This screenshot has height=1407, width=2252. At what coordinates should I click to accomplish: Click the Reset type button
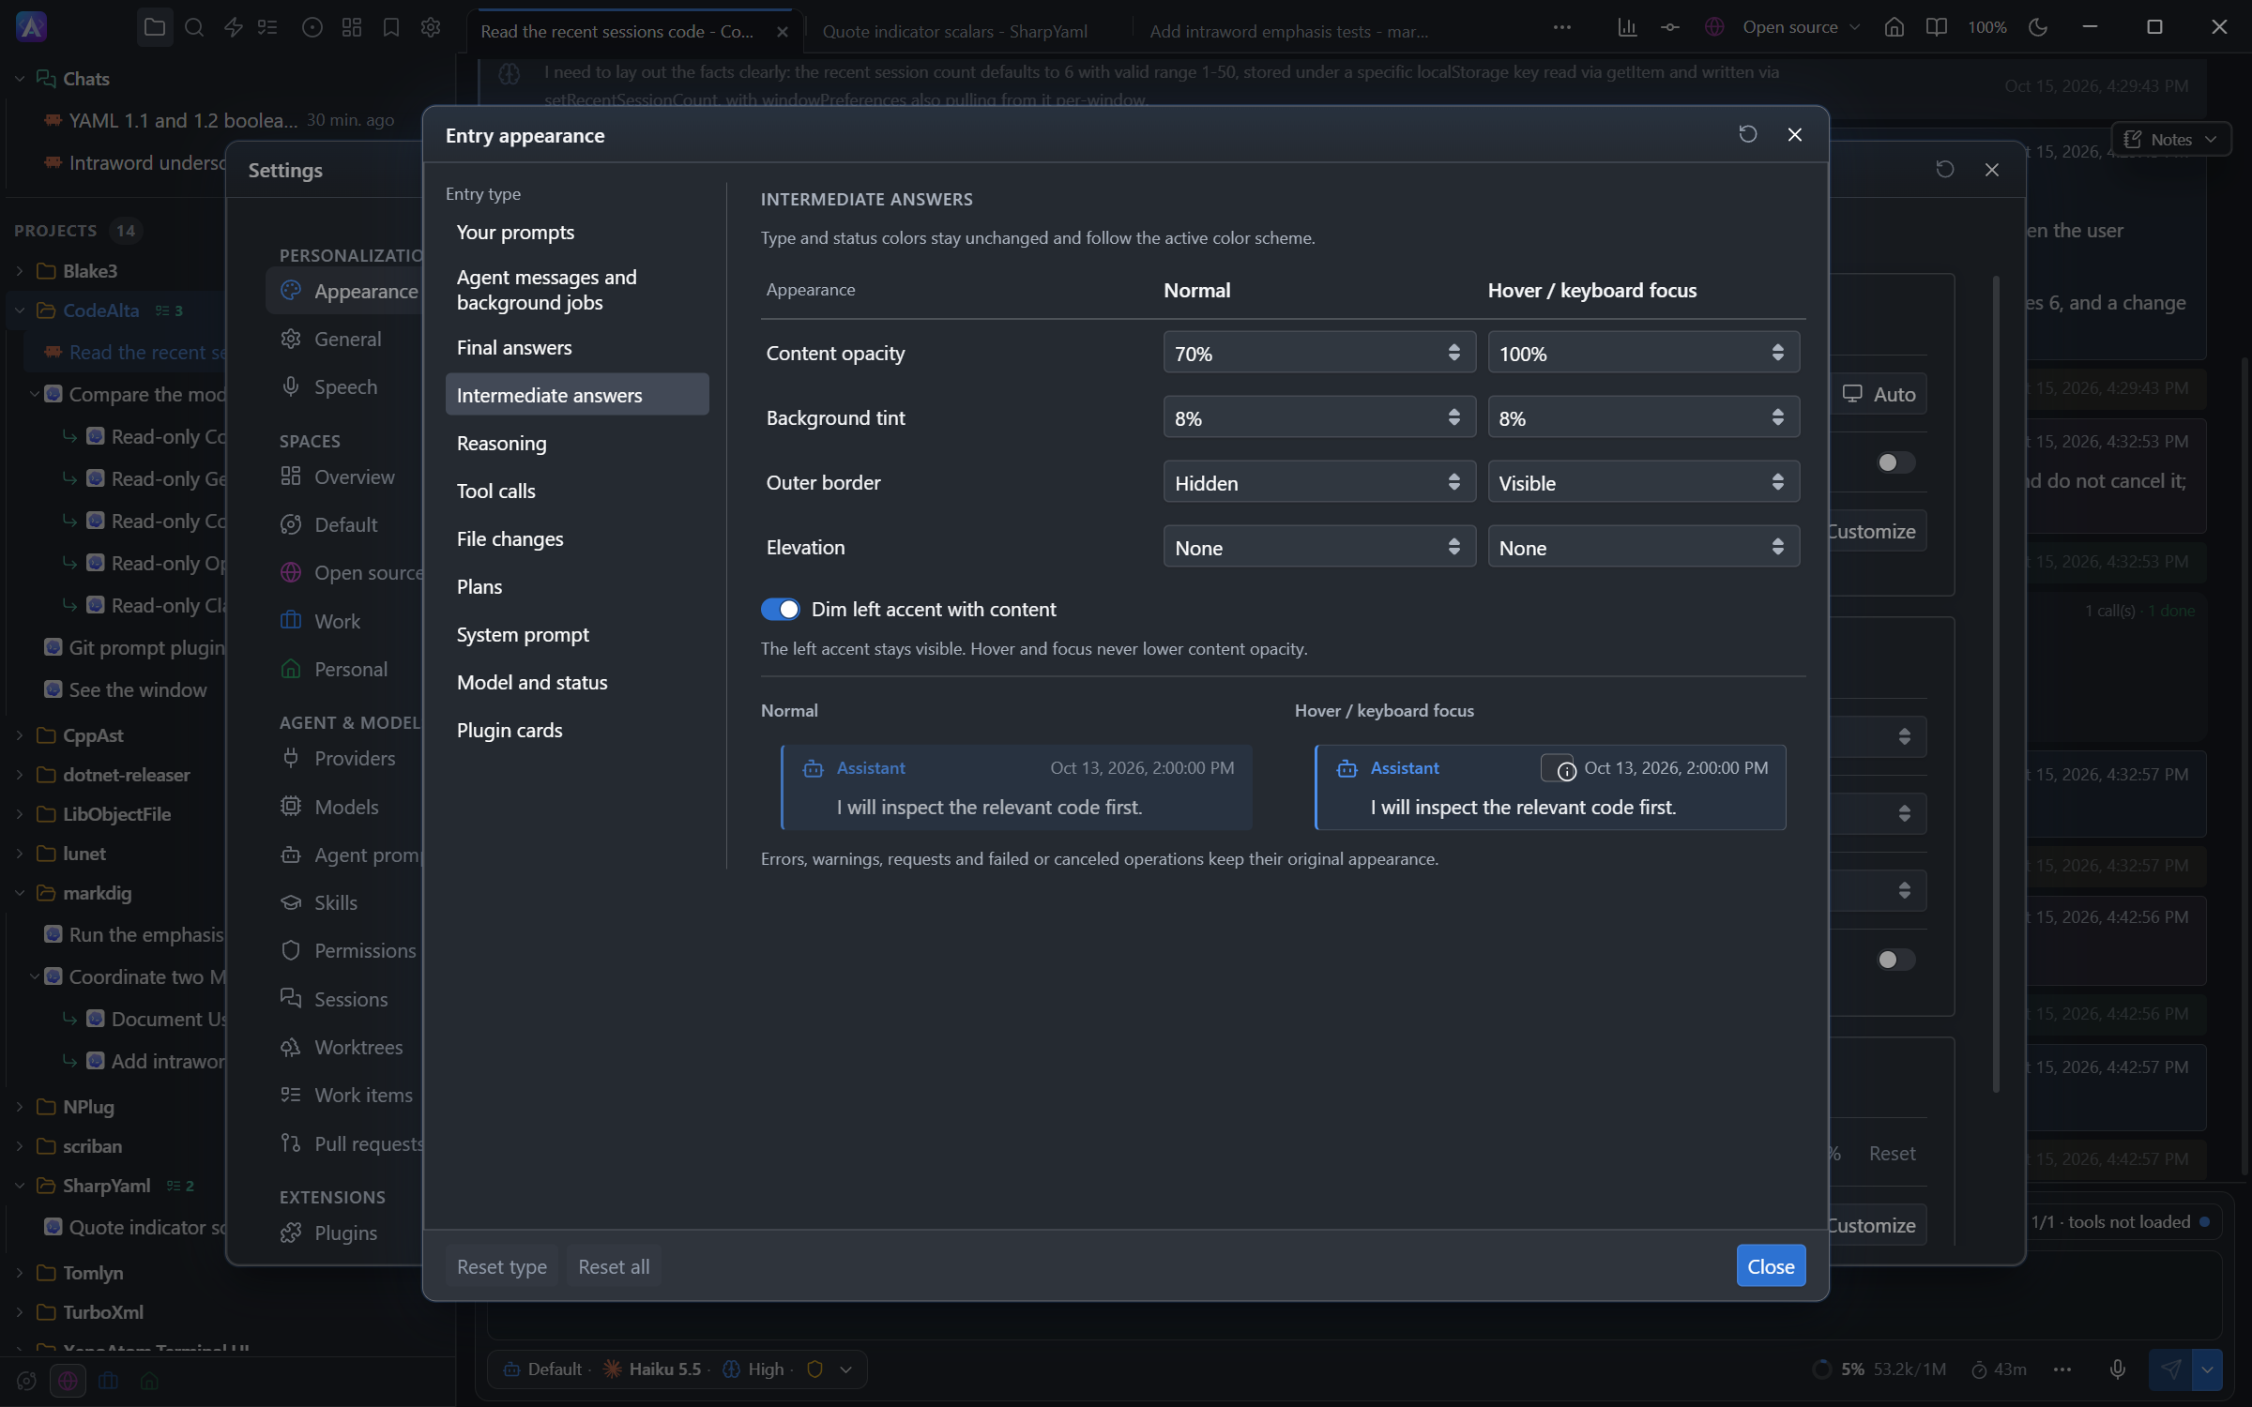tap(501, 1266)
